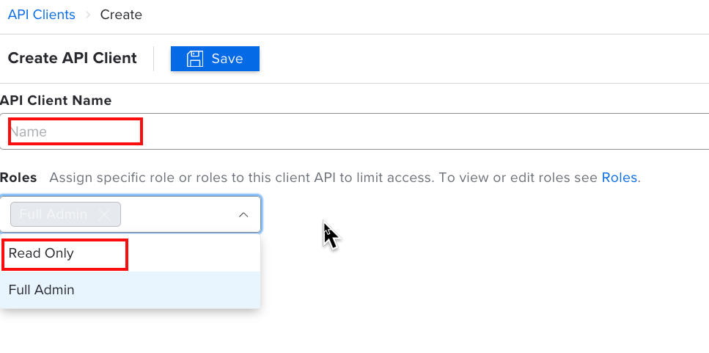Image resolution: width=709 pixels, height=353 pixels.
Task: Click the role assignment description text
Action: pyautogui.click(x=323, y=178)
